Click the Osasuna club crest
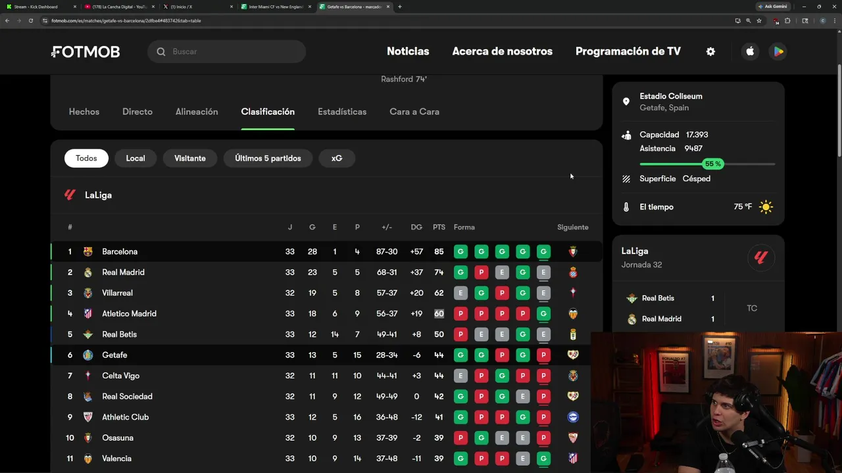The height and width of the screenshot is (473, 842). tap(88, 438)
